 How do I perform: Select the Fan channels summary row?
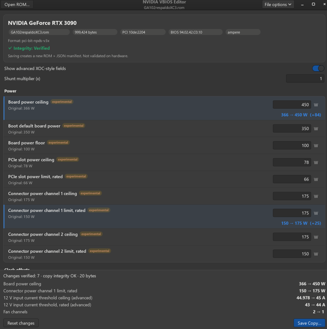click(x=164, y=312)
